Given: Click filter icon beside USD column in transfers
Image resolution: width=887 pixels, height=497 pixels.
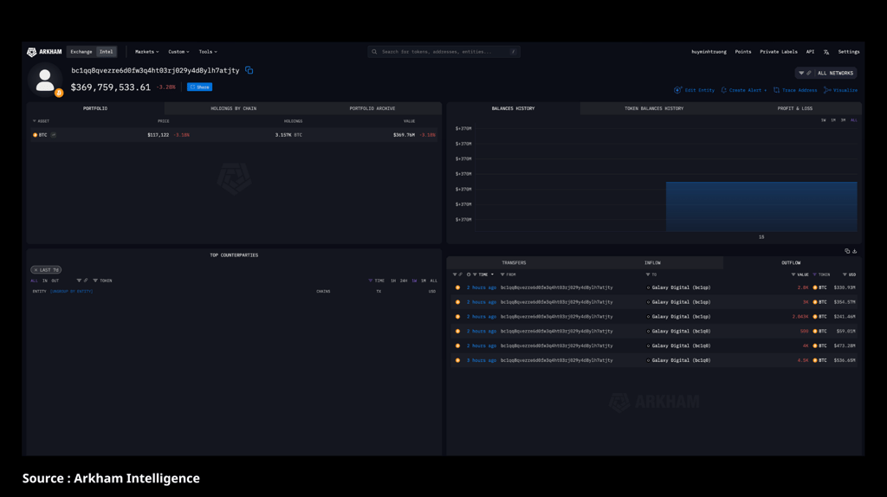Looking at the screenshot, I should point(845,274).
